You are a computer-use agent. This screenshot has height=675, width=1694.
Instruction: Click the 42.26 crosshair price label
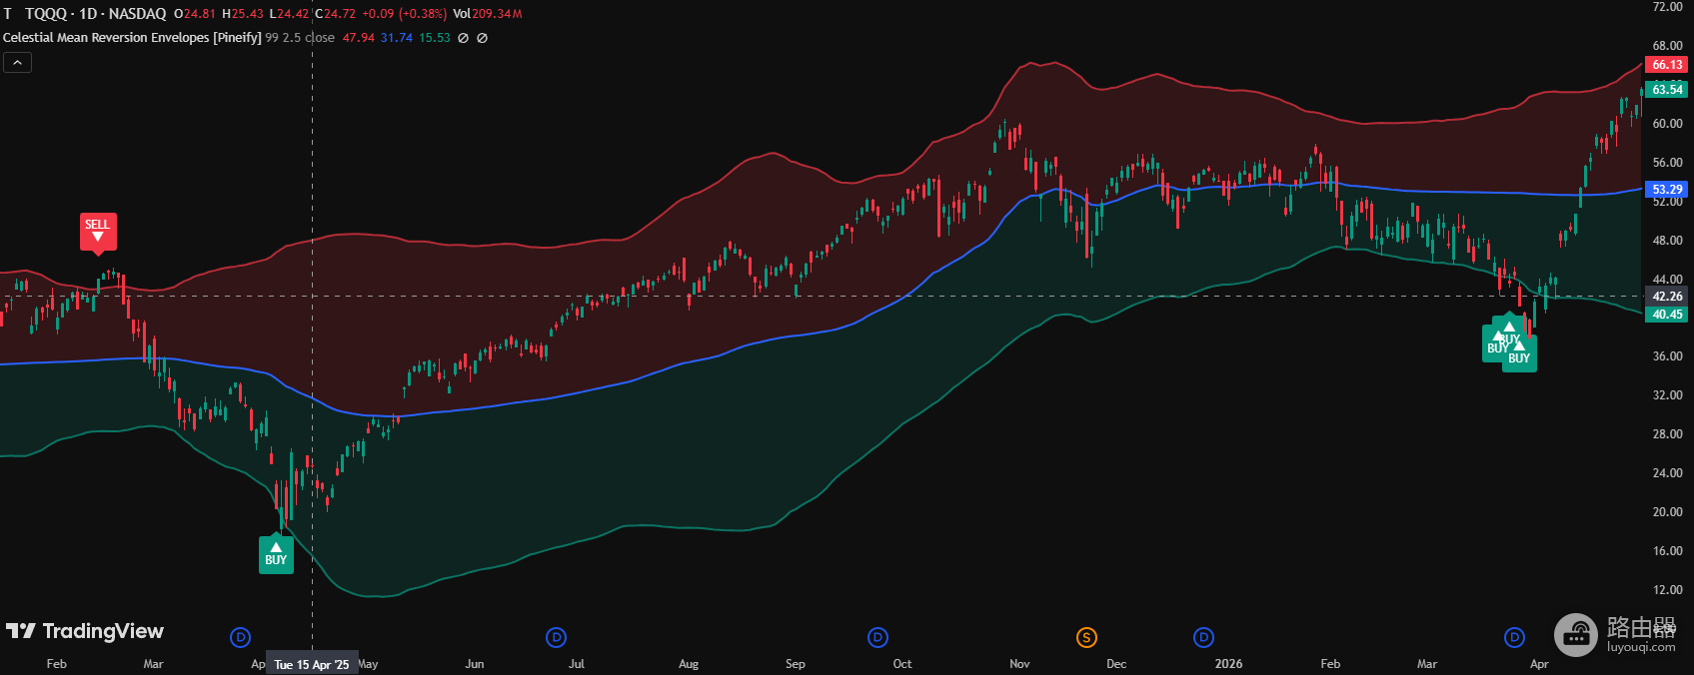click(x=1667, y=297)
